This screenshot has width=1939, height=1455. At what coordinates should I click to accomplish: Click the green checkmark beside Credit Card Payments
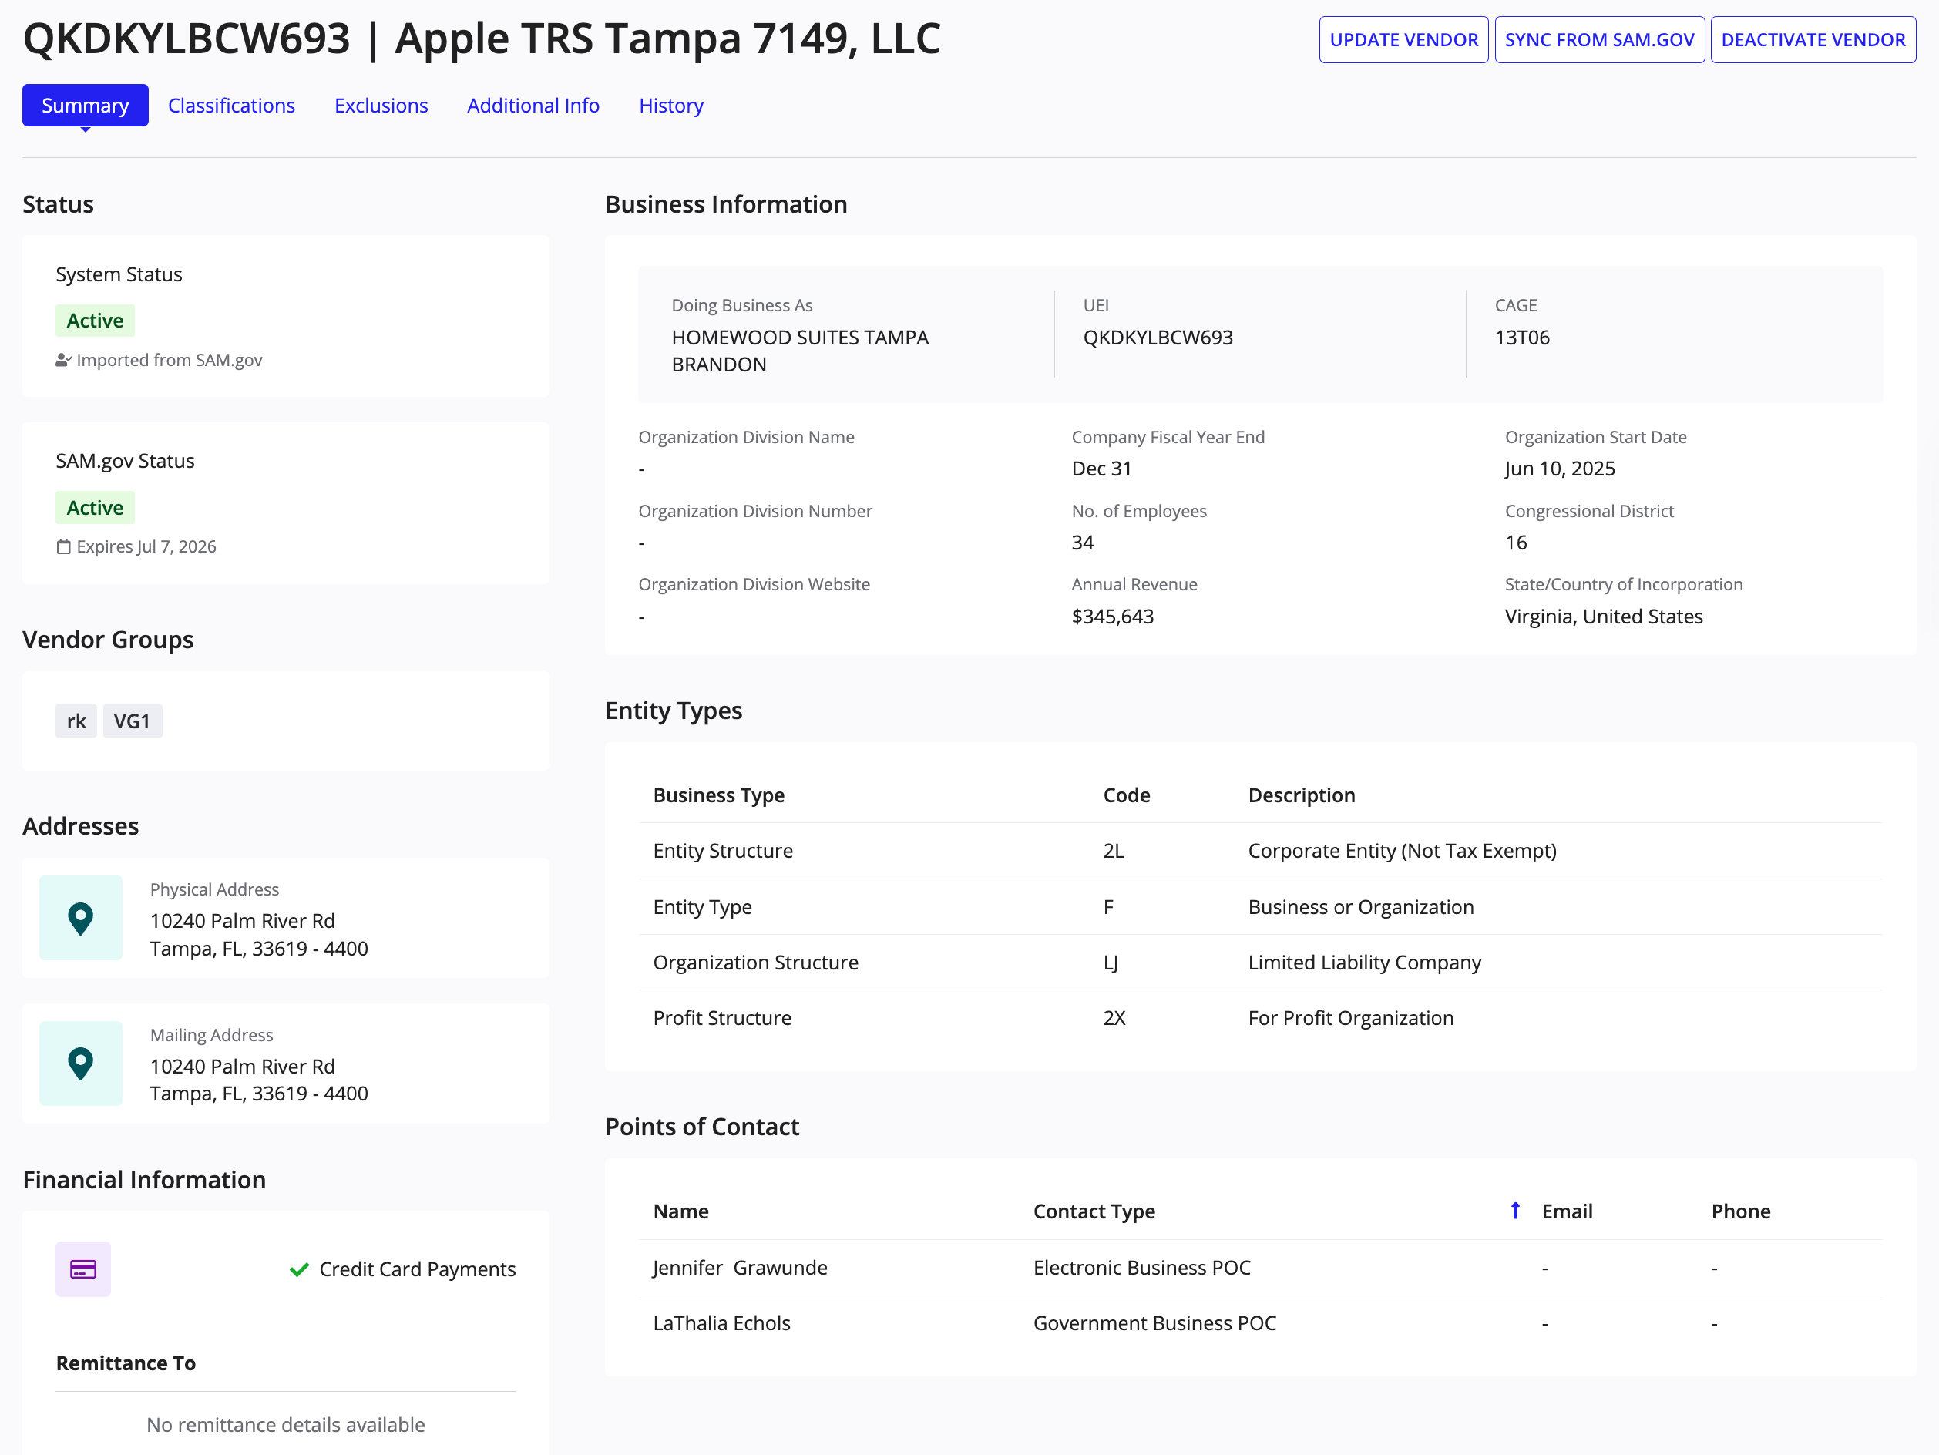click(299, 1269)
